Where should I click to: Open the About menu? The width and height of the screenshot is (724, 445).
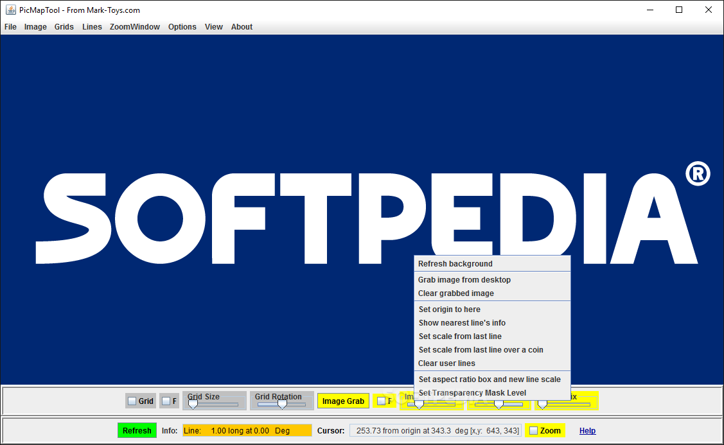pyautogui.click(x=242, y=27)
